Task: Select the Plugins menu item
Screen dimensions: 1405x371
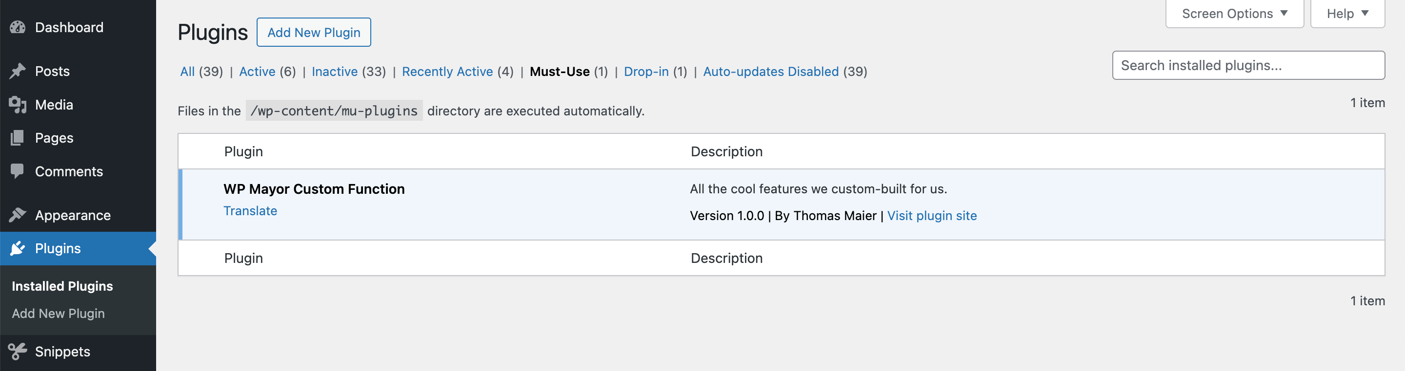Action: [x=78, y=249]
